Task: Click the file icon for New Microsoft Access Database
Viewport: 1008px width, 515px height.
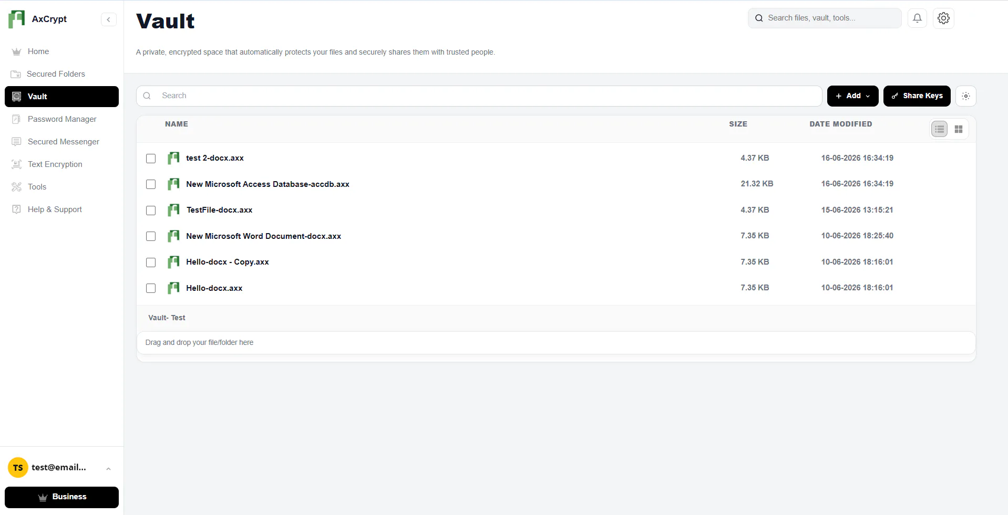Action: click(x=173, y=184)
